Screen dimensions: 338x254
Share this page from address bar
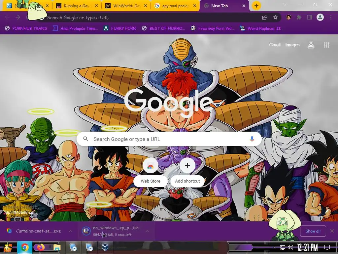click(x=265, y=18)
